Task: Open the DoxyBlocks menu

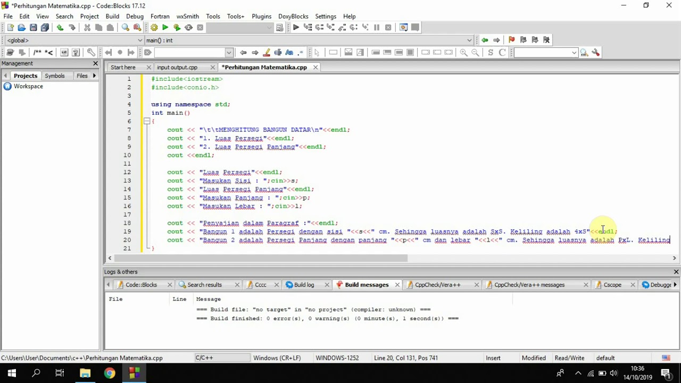Action: pos(293,16)
